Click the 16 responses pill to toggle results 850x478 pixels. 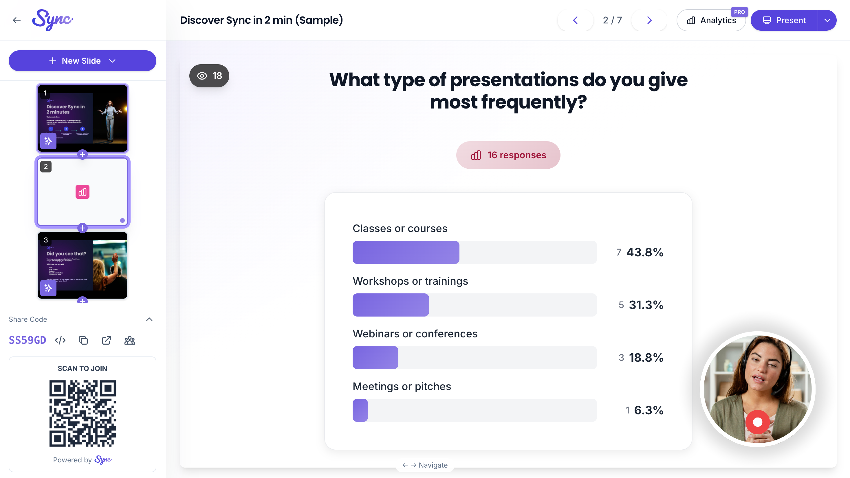[x=508, y=155]
